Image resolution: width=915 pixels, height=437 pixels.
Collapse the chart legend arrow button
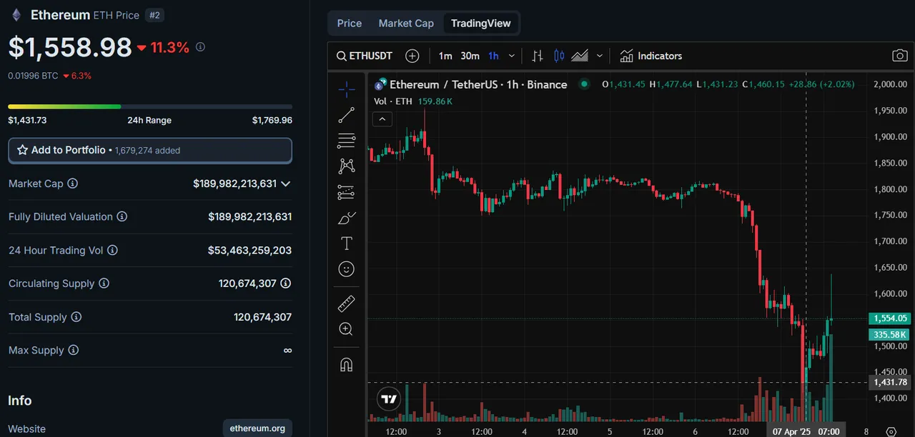pyautogui.click(x=382, y=119)
